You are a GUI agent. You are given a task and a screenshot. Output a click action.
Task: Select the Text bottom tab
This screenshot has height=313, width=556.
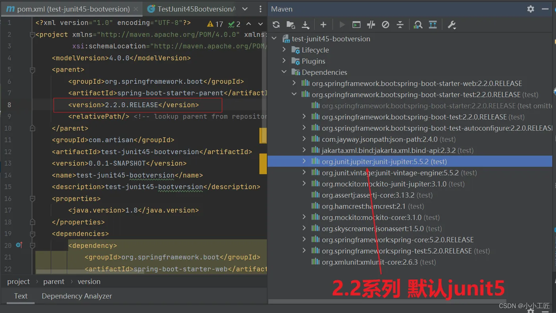(21, 296)
